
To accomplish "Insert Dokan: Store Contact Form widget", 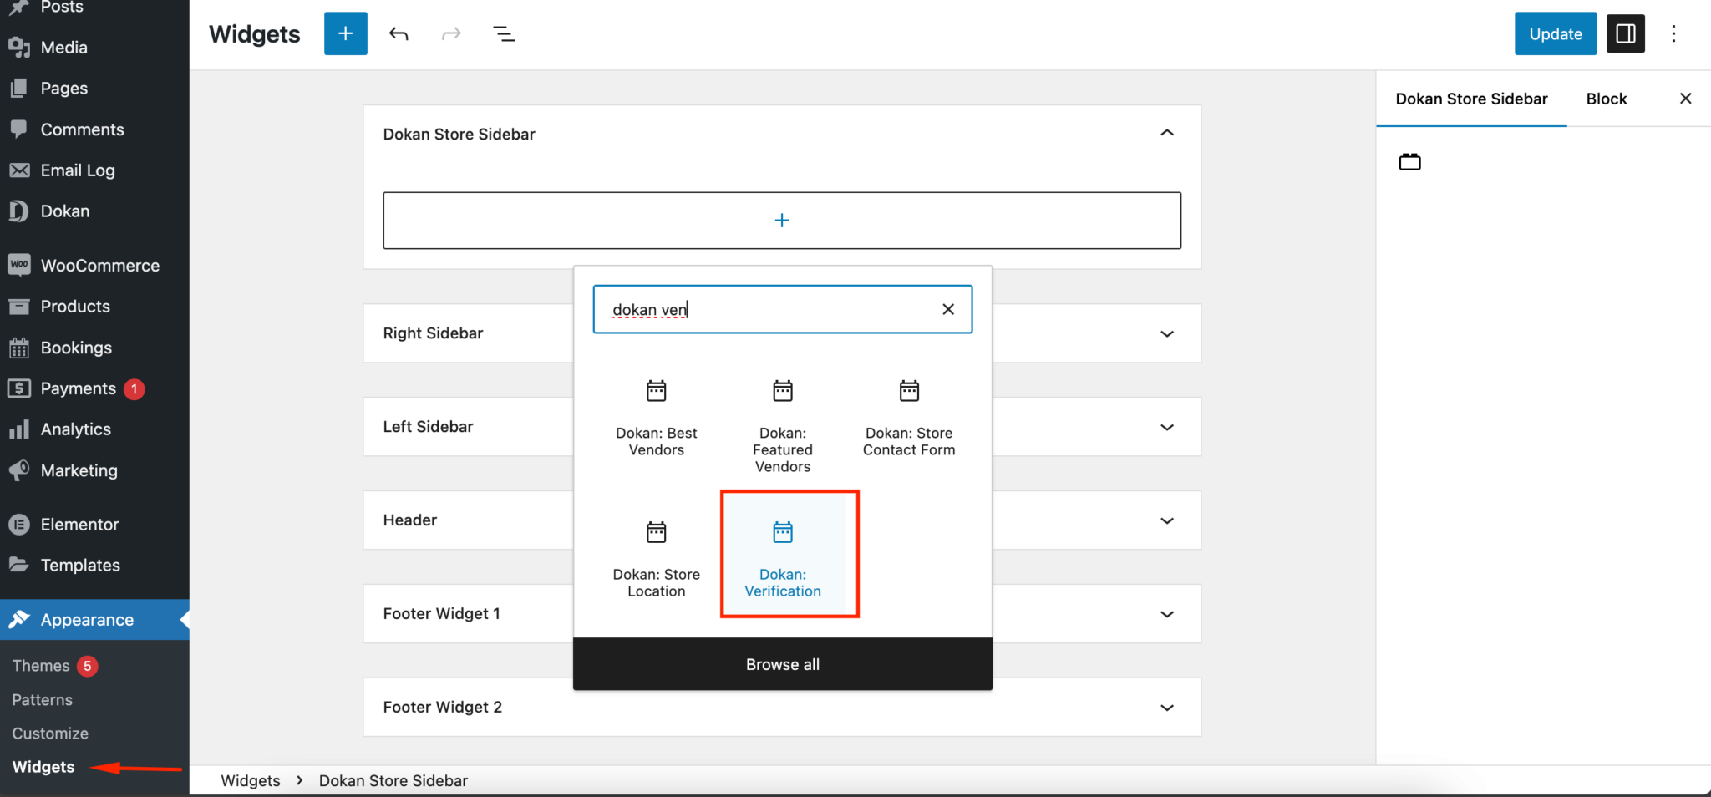I will click(x=909, y=418).
